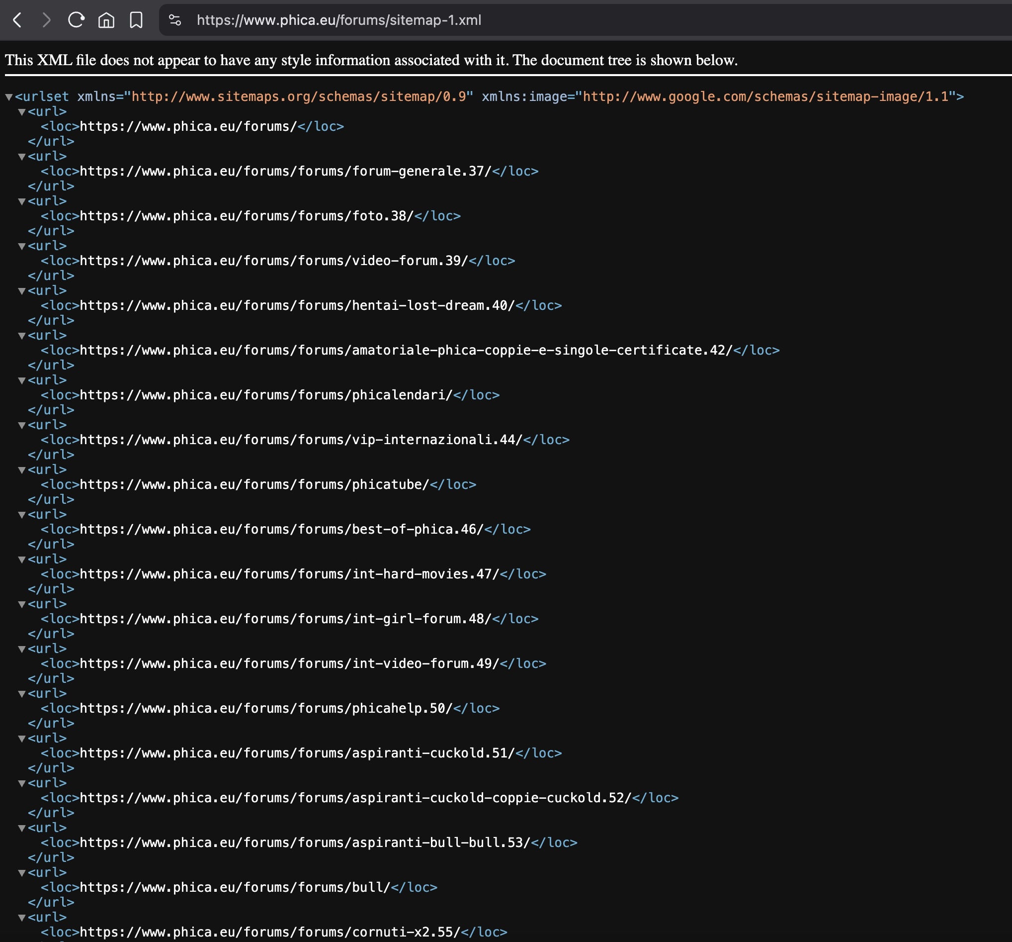Collapse url node of hentai-lost-dream.40
Image resolution: width=1012 pixels, height=942 pixels.
click(x=22, y=291)
